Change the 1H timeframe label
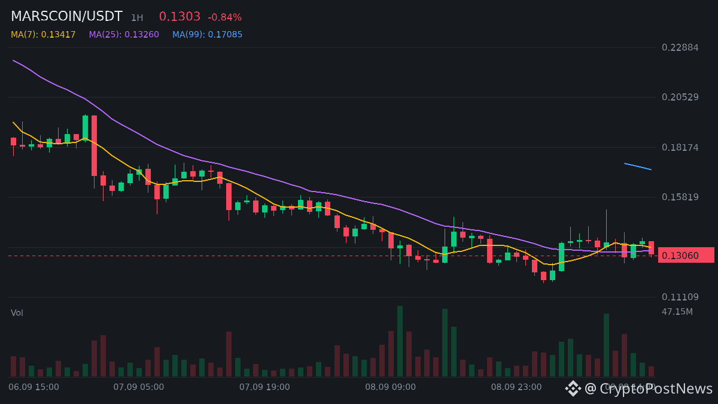This screenshot has width=718, height=404. coord(137,18)
